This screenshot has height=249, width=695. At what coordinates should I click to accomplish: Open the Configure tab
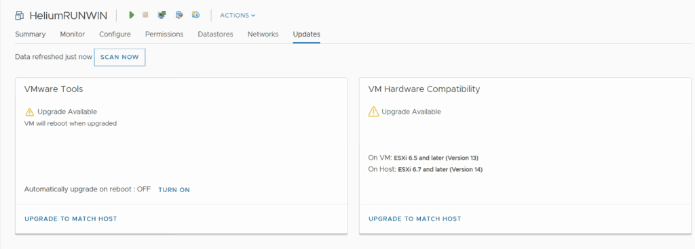point(115,34)
